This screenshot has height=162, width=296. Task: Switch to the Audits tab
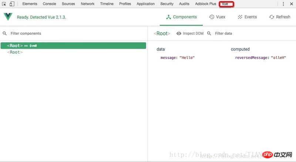point(184,4)
